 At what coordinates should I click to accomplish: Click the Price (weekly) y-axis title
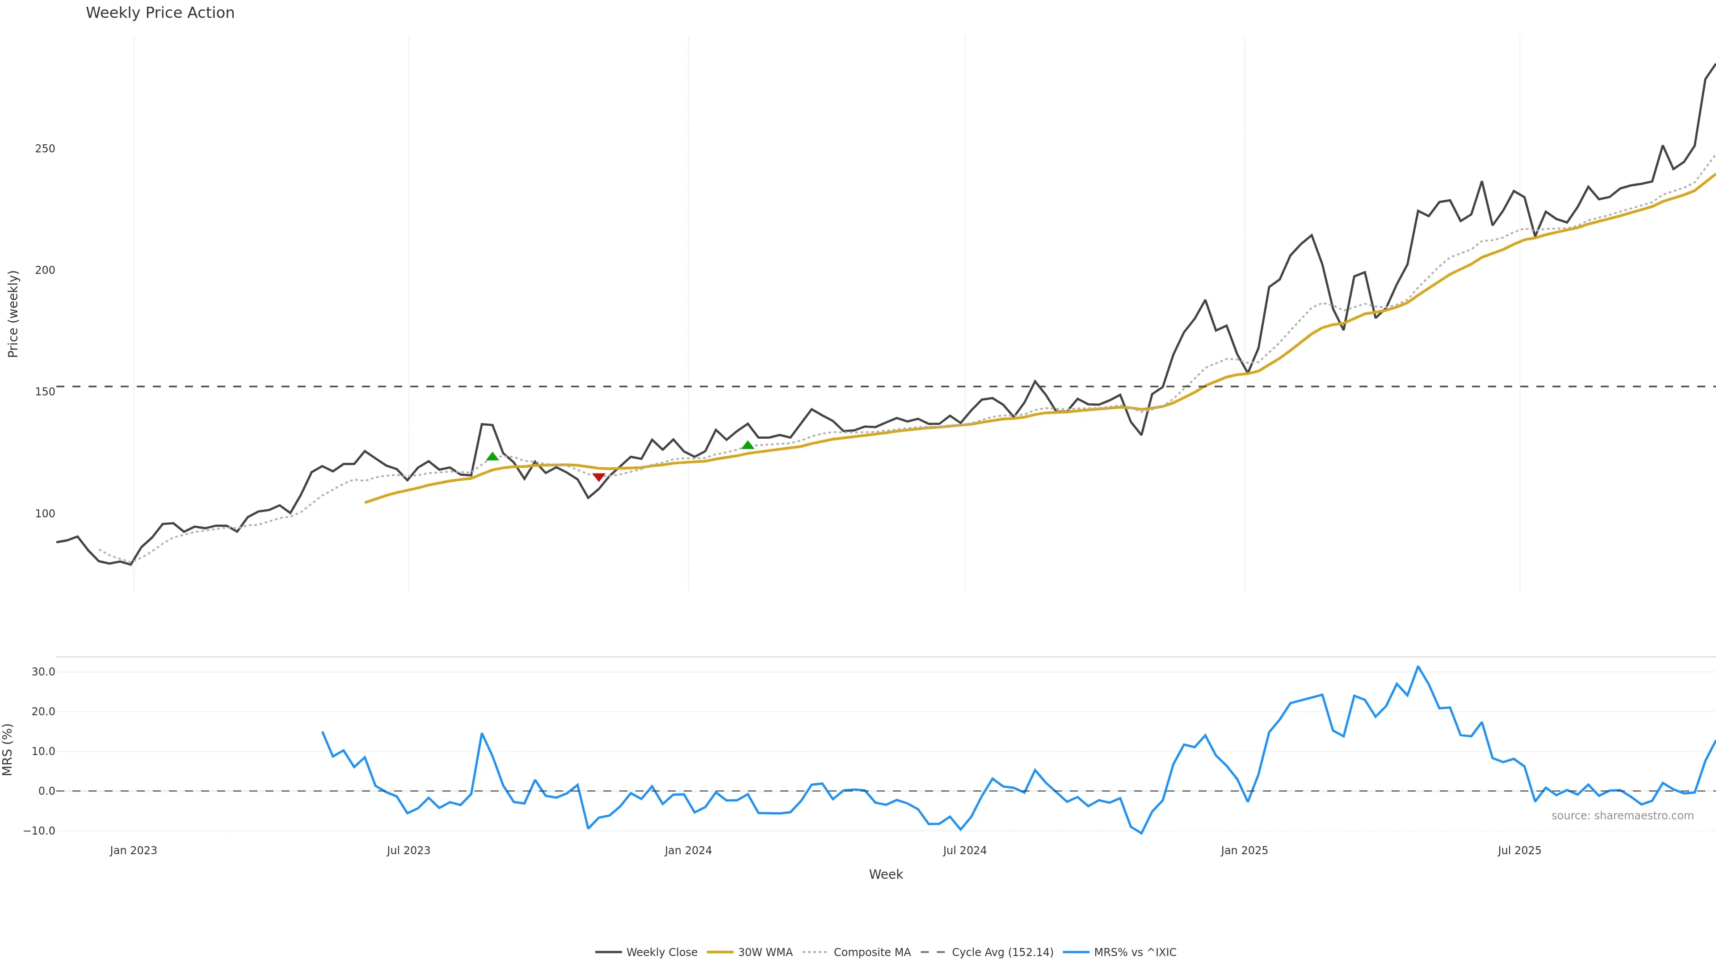coord(13,314)
